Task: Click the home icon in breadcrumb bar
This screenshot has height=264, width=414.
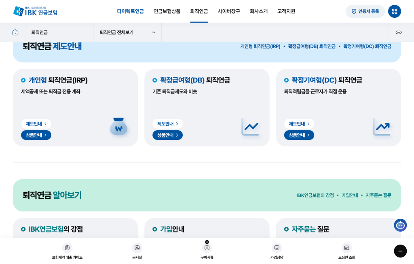Action: pyautogui.click(x=15, y=32)
